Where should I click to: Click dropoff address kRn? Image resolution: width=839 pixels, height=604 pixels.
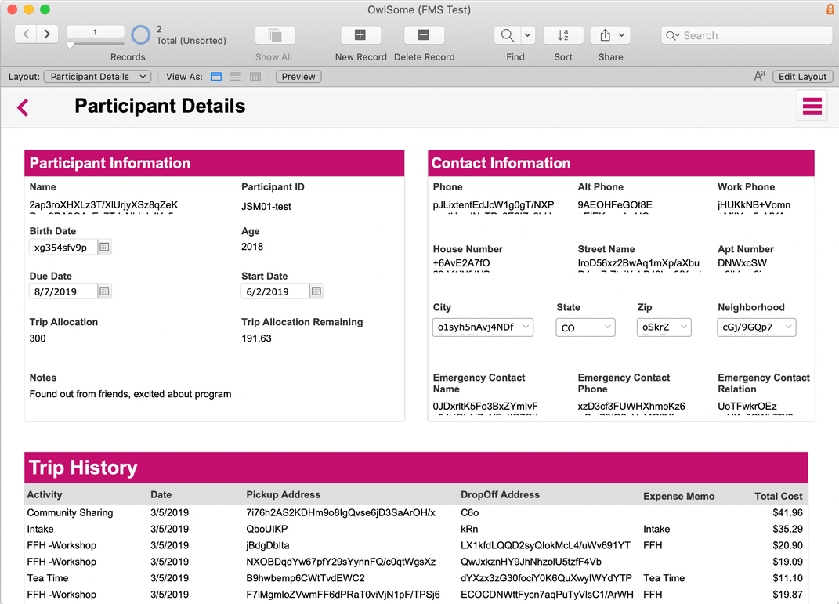point(469,529)
